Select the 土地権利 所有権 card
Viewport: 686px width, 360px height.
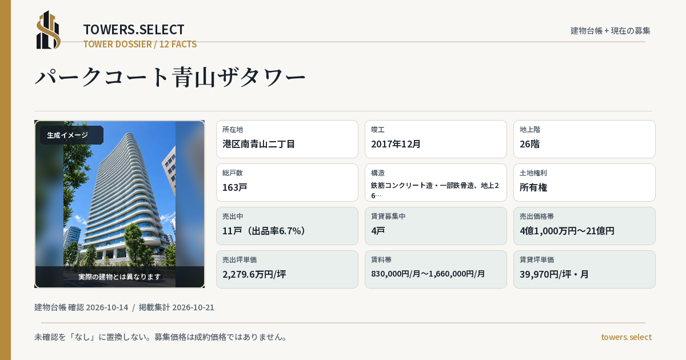(x=584, y=182)
